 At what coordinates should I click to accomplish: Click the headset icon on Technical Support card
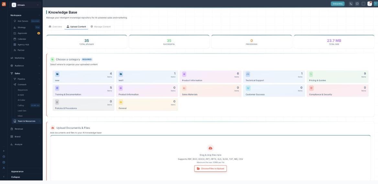(x=248, y=74)
